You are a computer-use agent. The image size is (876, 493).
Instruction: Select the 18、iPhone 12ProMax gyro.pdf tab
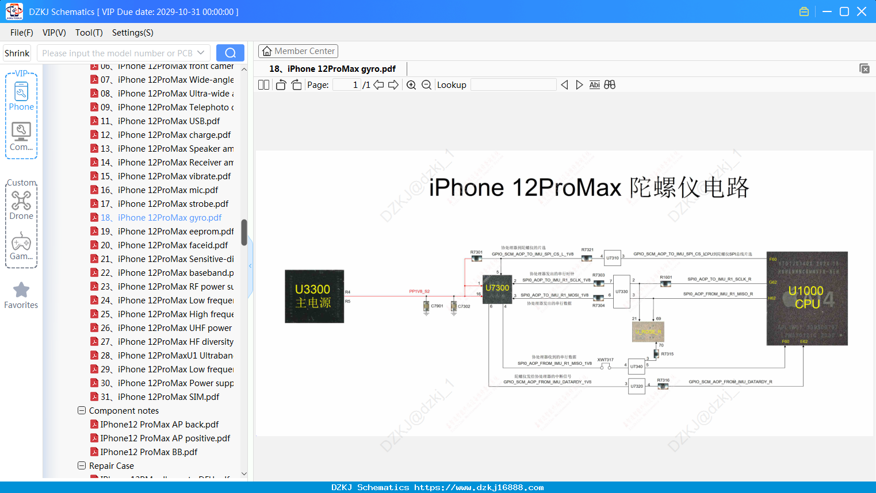[332, 69]
